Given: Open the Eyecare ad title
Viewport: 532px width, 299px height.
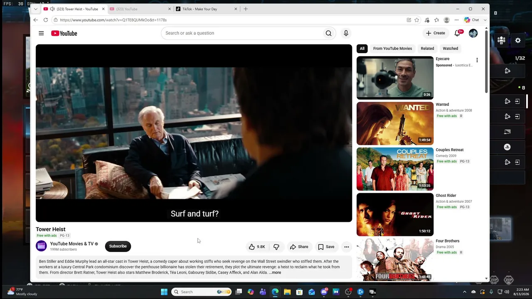Looking at the screenshot, I should 443,59.
